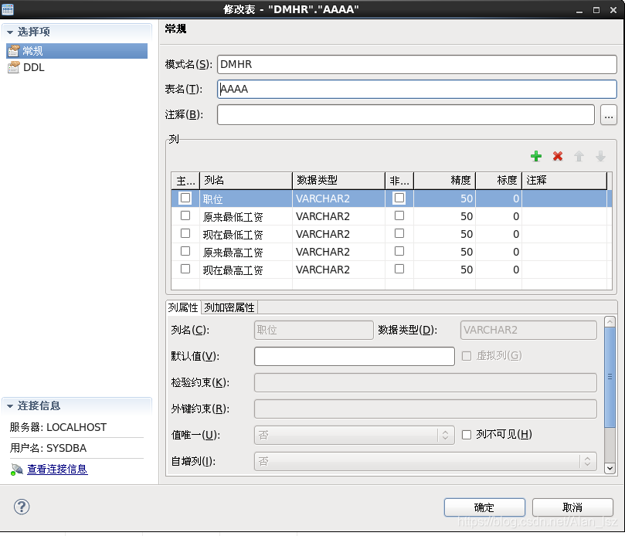Image resolution: width=625 pixels, height=536 pixels.
Task: Click the 数据类型(D) field showing VARCHAR2
Action: (528, 330)
